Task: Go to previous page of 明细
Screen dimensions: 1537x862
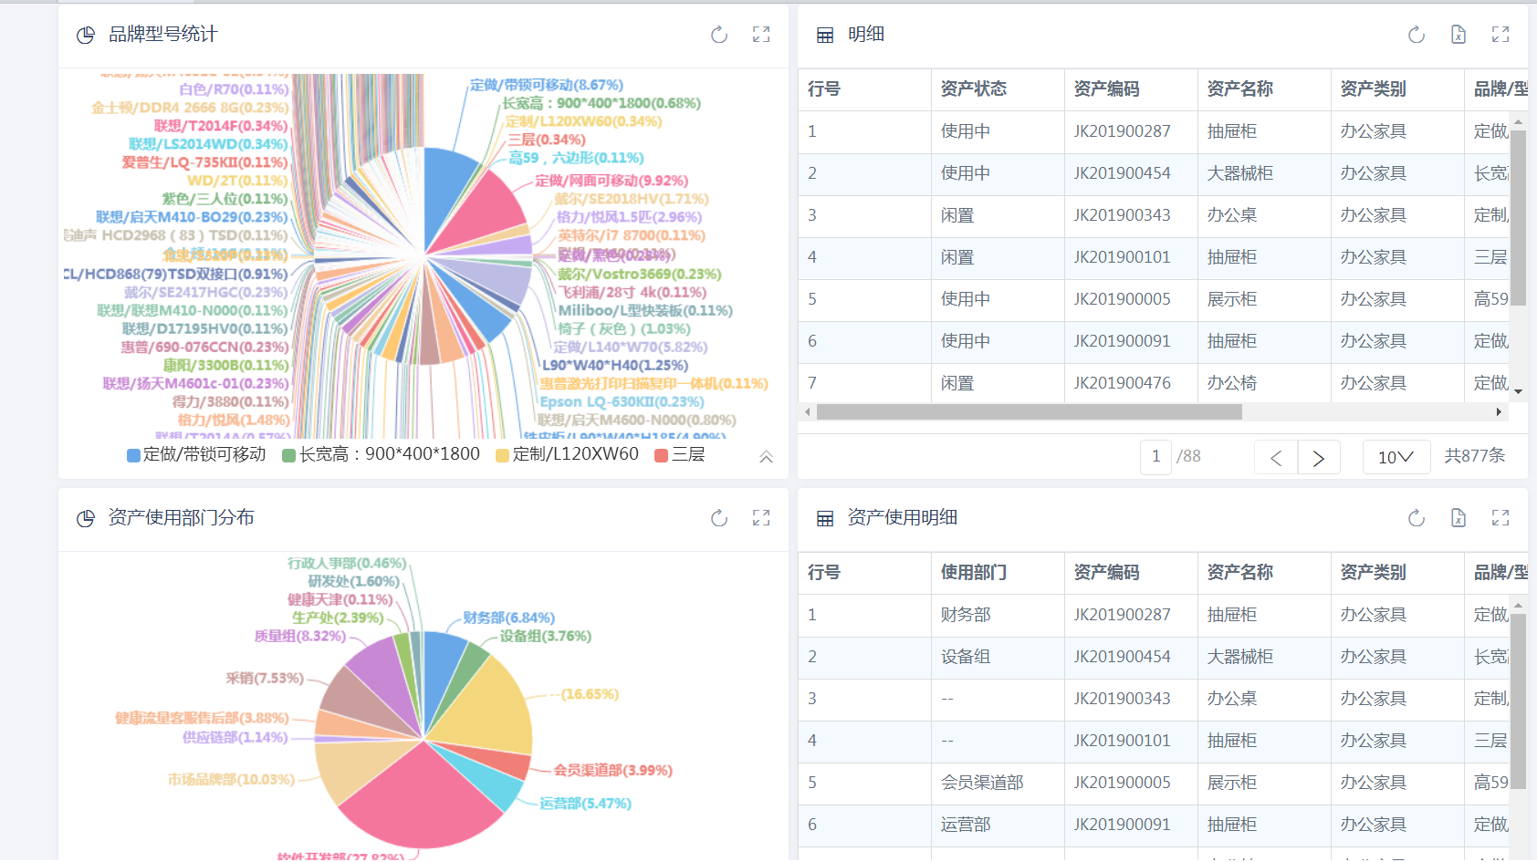Action: [1276, 457]
